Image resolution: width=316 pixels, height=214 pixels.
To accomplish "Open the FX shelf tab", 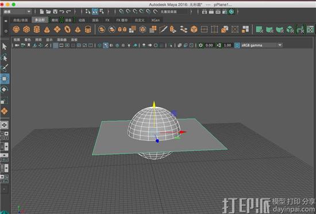I will pos(107,20).
